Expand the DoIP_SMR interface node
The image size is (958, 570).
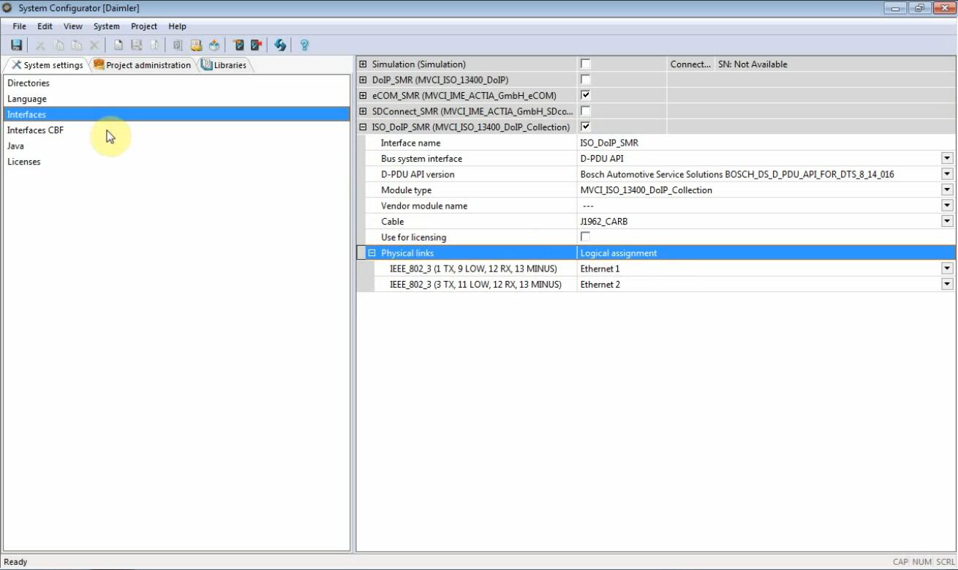coord(363,80)
